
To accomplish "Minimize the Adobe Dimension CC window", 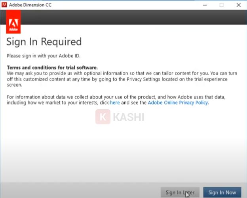I will (205, 5).
